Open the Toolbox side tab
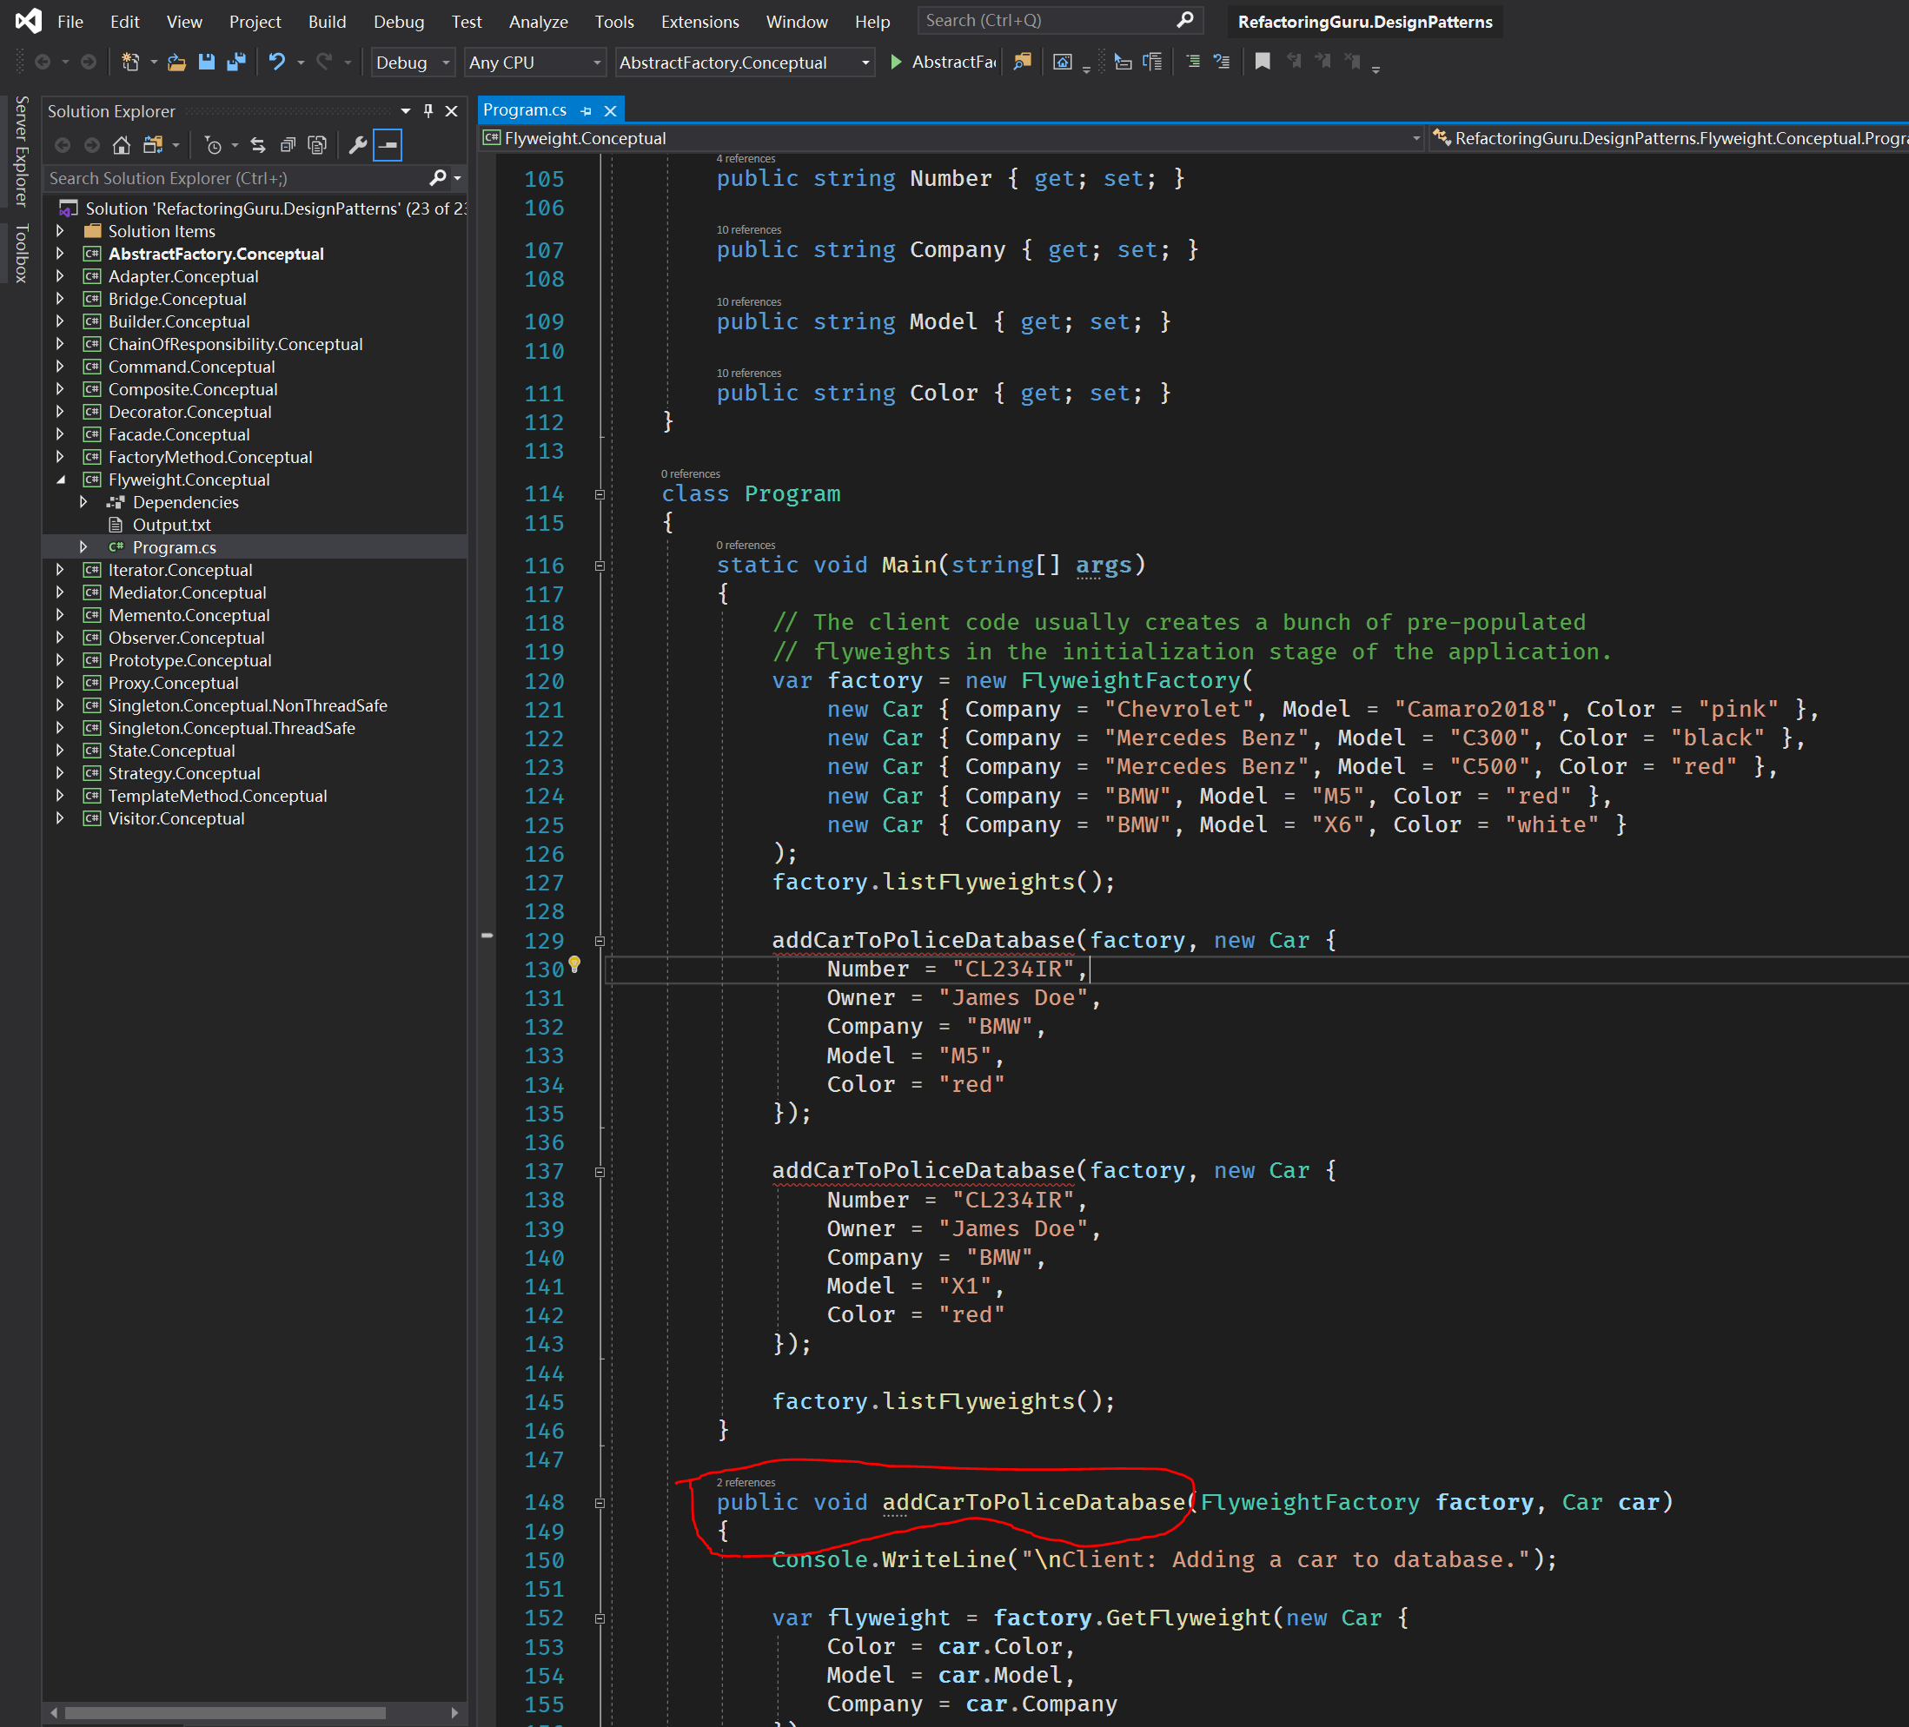 pos(21,254)
